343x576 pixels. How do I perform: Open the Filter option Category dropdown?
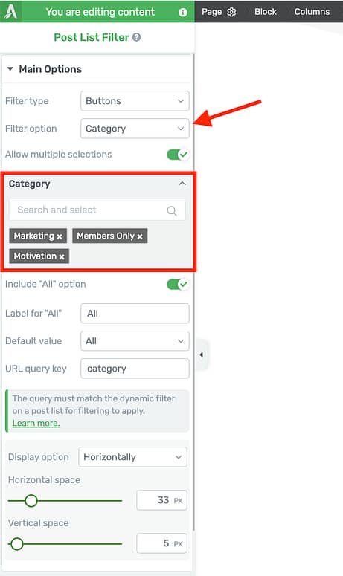click(x=135, y=129)
